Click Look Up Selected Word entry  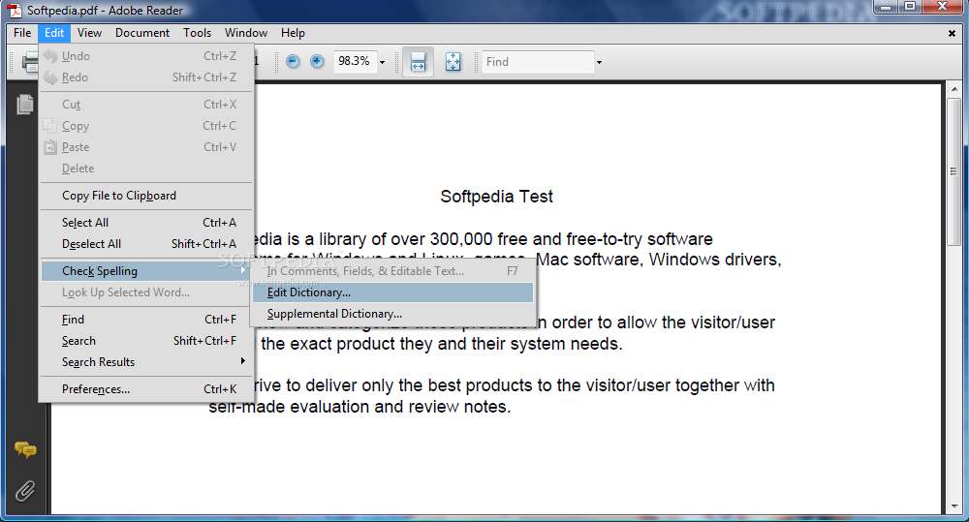click(x=146, y=292)
